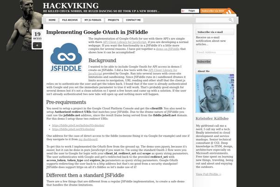Click the Subscribe button in sidebar
Screen dimensions: 280x187
click(204, 62)
